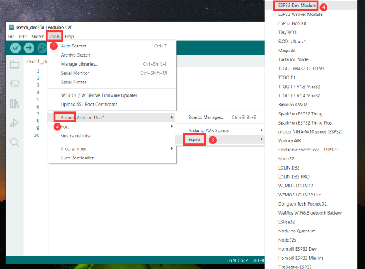
Task: Select WeMos WiFi&Bluetooth Battery board
Action: 310,213
